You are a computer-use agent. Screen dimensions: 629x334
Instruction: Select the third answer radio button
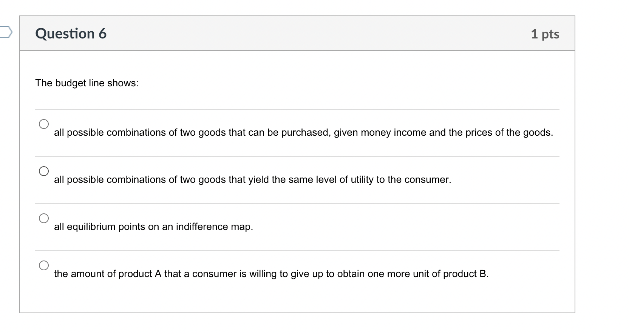tap(44, 218)
